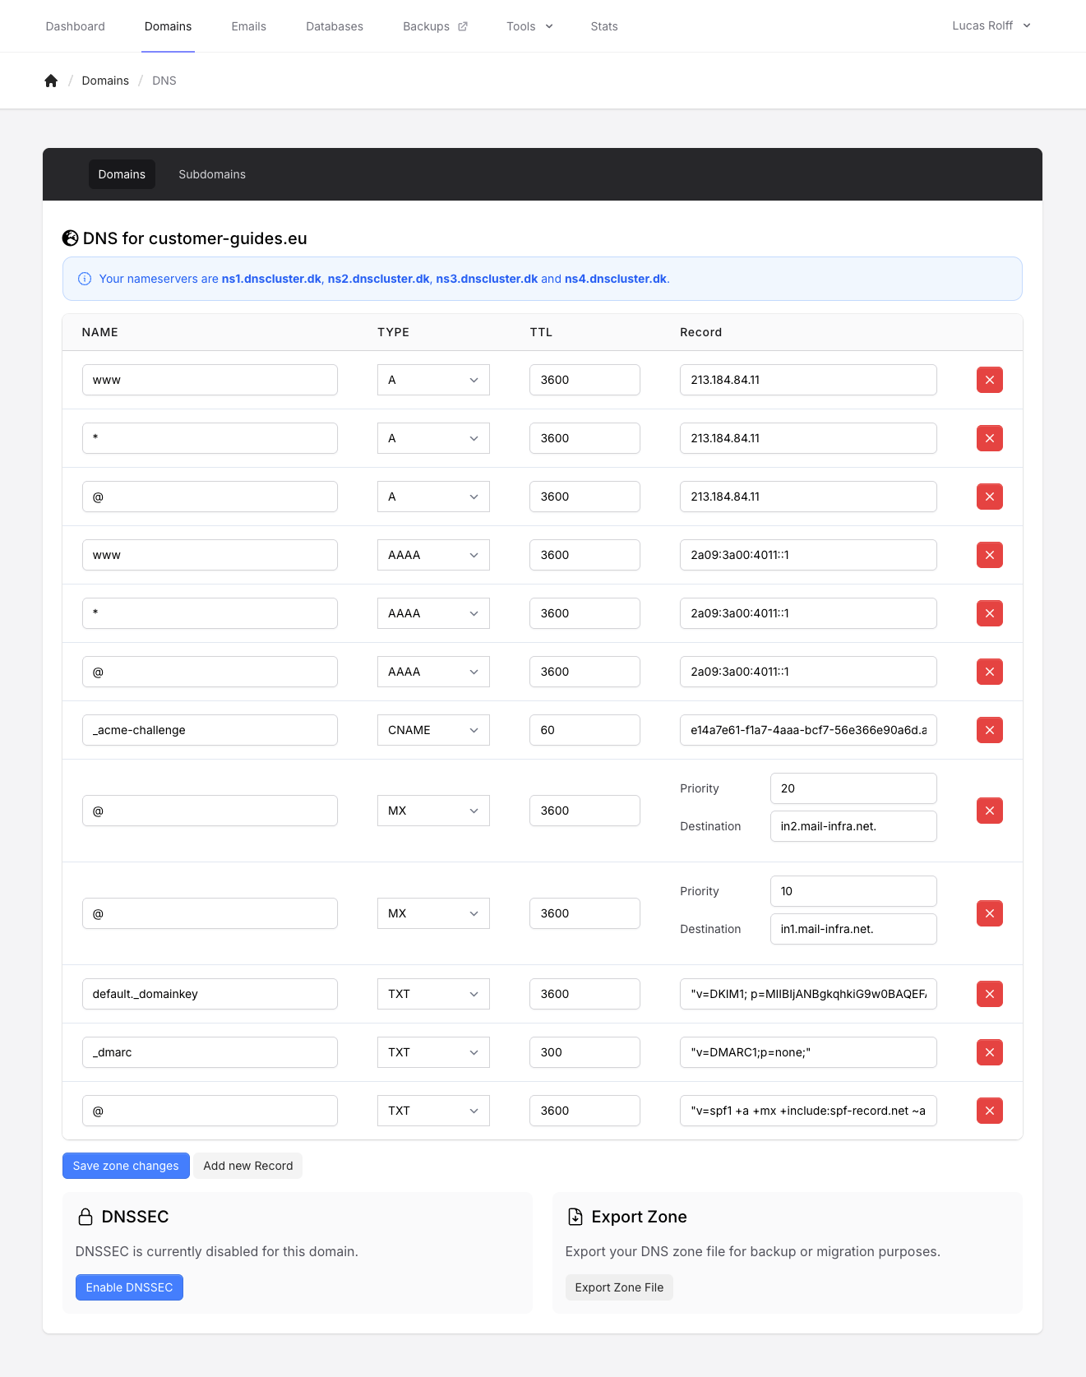The height and width of the screenshot is (1377, 1086).
Task: Delete the _dmarc TXT record
Action: point(989,1052)
